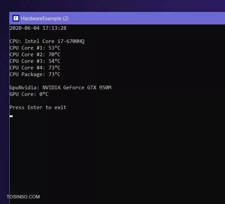The width and height of the screenshot is (225, 204).
Task: Click the CPU Core #4: 73°C line
Action: (x=35, y=68)
